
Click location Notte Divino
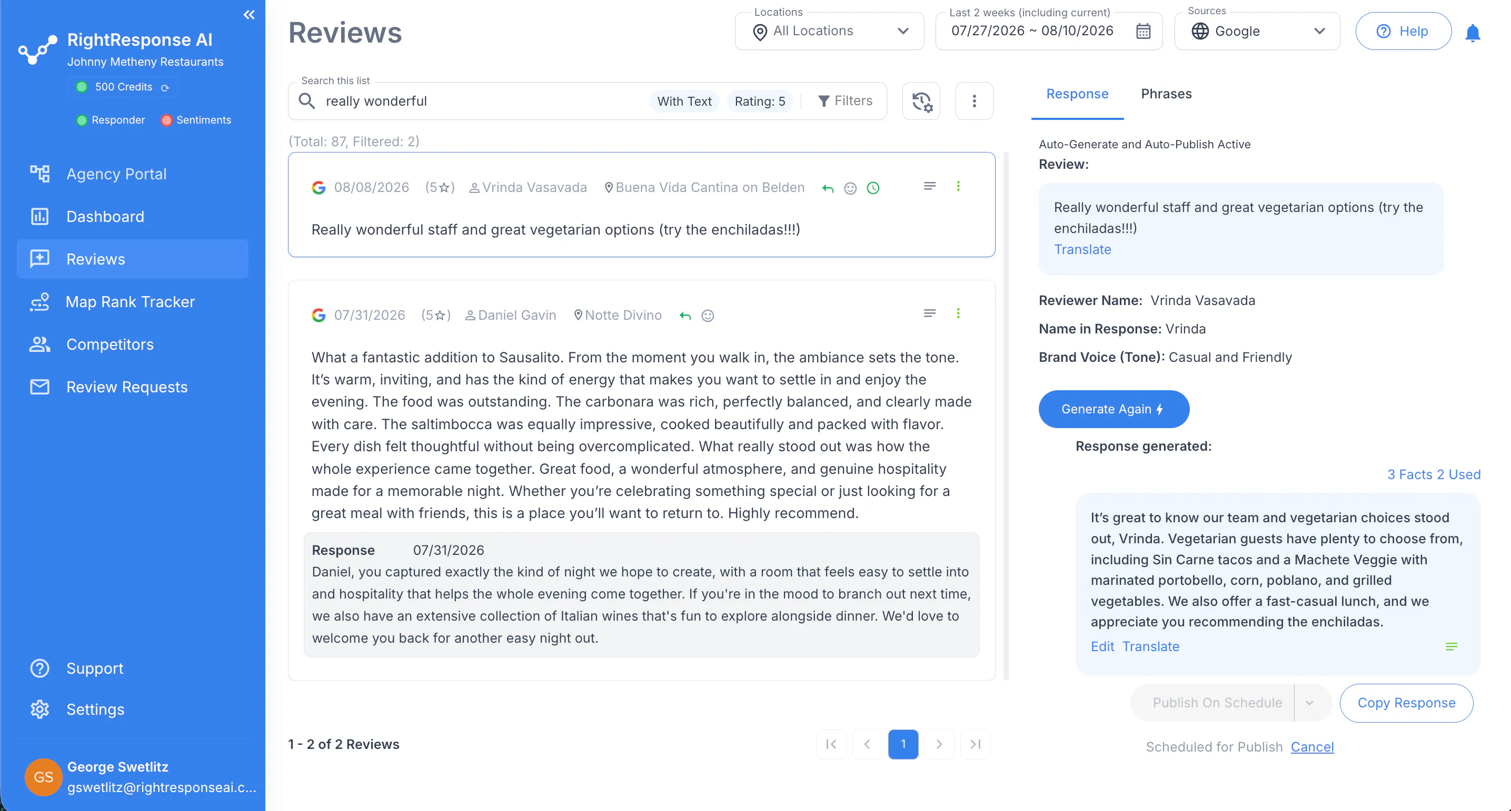coord(623,315)
